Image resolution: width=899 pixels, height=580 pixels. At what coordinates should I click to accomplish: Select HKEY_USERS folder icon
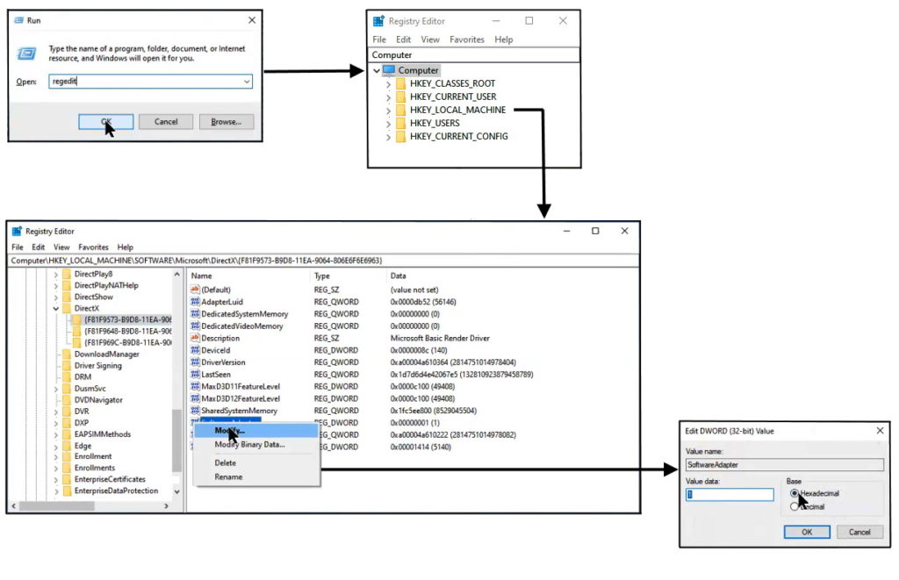[400, 123]
